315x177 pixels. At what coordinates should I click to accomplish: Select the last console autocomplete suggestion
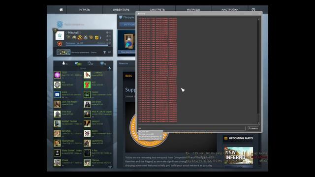tap(150, 139)
